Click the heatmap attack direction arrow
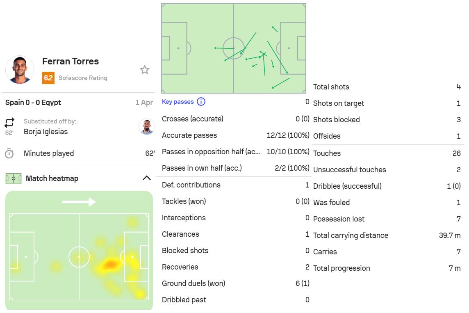Viewport: 469px width, 313px height. click(79, 202)
